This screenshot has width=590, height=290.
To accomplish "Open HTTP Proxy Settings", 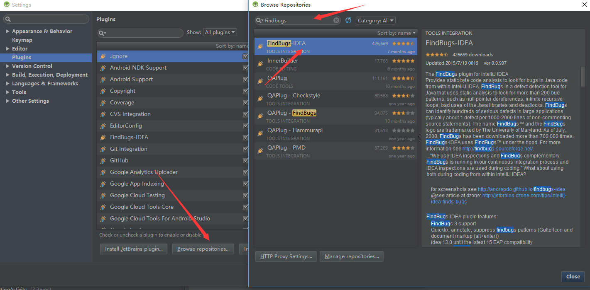I will pos(286,256).
